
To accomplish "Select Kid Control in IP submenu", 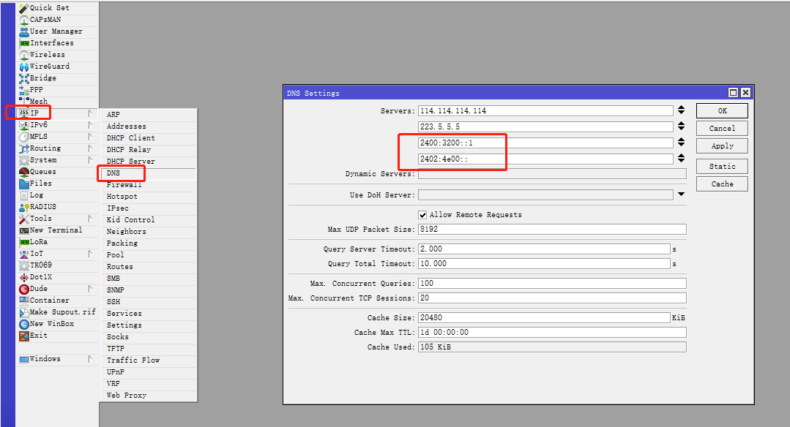I will pyautogui.click(x=148, y=220).
